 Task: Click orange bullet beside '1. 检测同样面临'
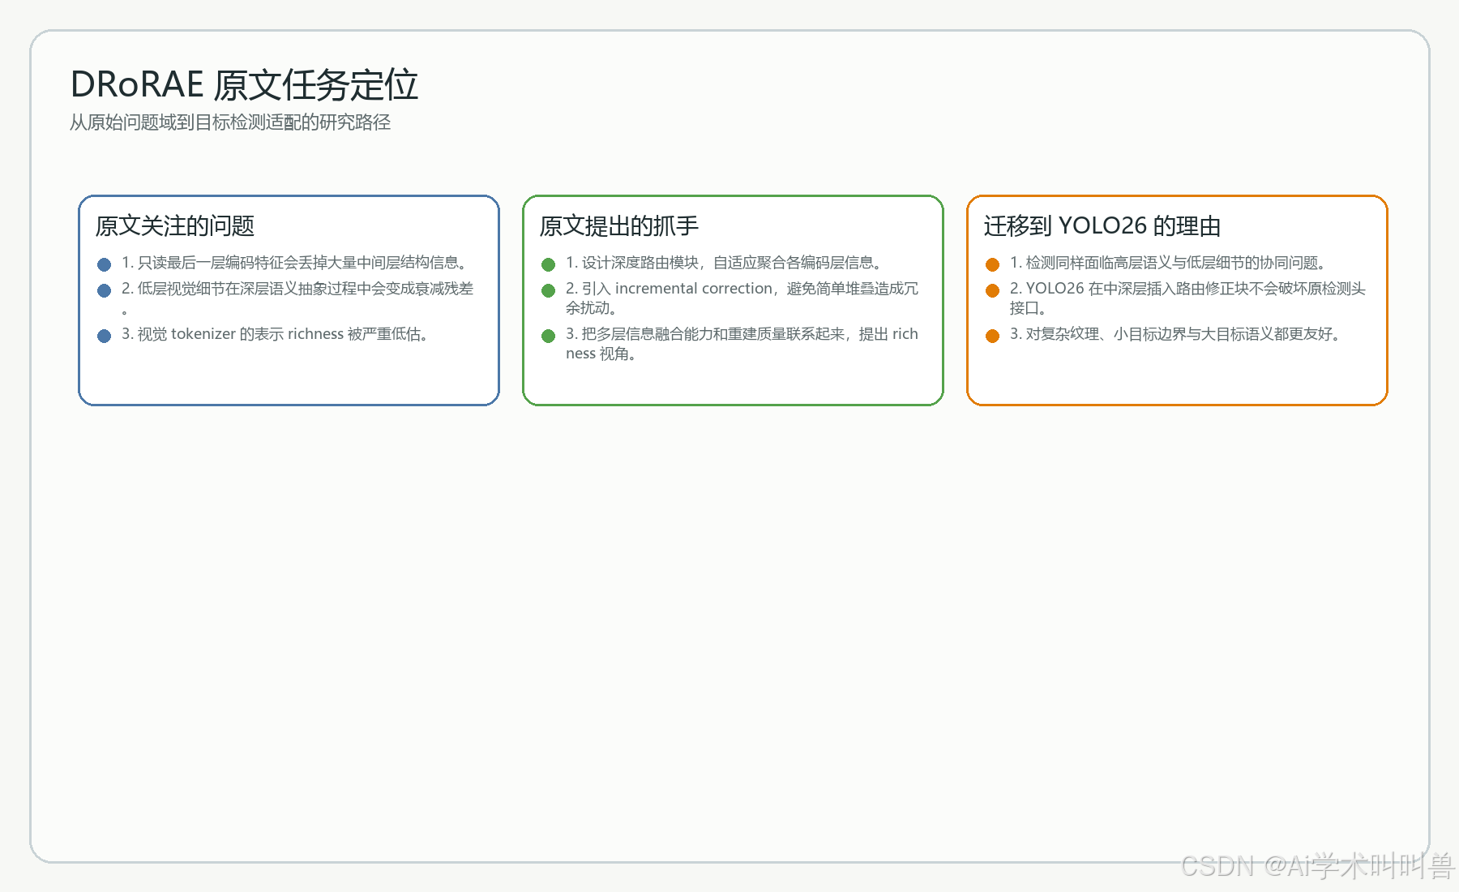992,264
